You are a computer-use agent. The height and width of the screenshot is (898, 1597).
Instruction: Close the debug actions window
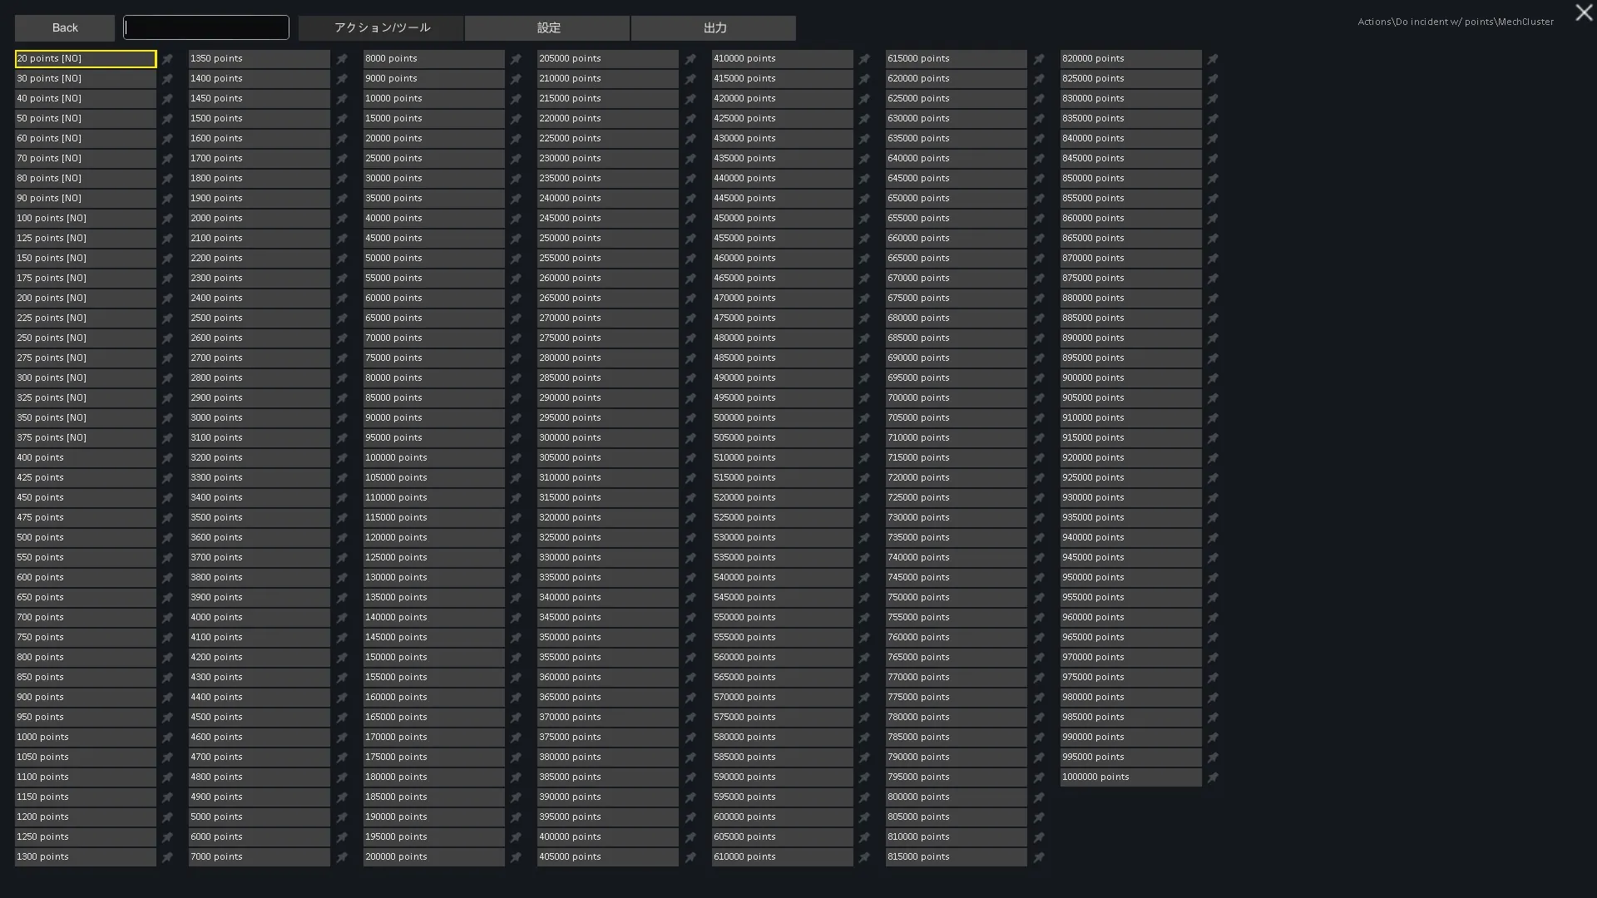coord(1583,13)
